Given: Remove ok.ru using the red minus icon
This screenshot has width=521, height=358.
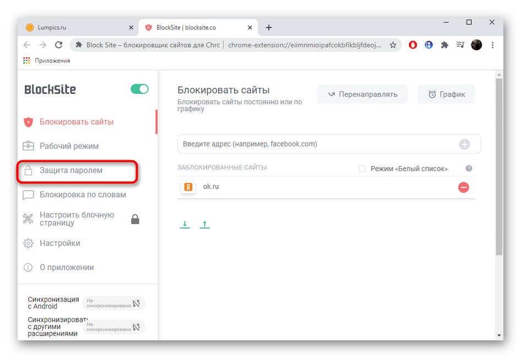Looking at the screenshot, I should pos(464,187).
